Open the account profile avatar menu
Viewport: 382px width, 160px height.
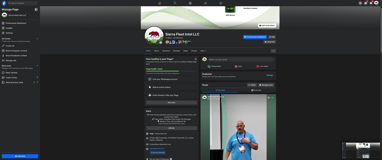tap(376, 3)
